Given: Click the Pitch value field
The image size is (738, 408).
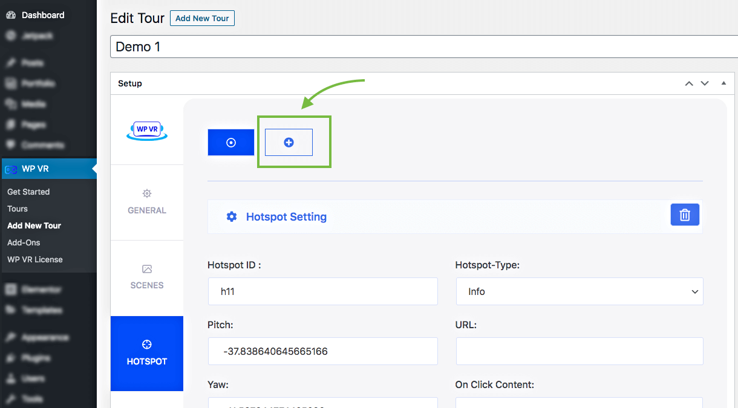Looking at the screenshot, I should click(x=322, y=351).
